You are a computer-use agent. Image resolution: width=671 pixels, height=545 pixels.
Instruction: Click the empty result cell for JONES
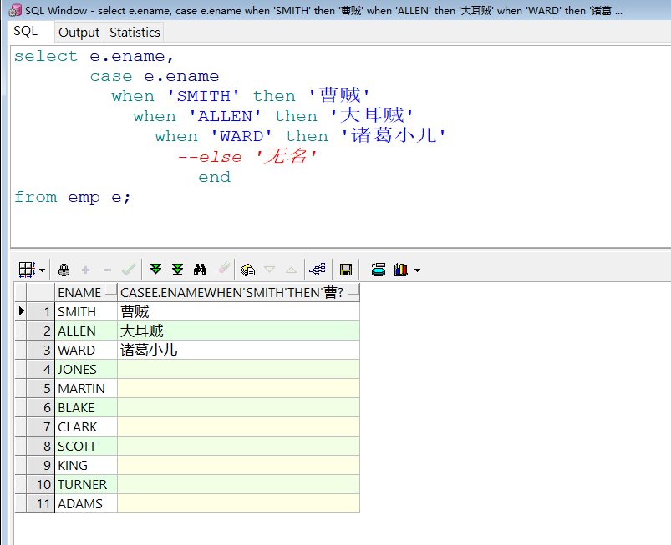click(x=238, y=370)
